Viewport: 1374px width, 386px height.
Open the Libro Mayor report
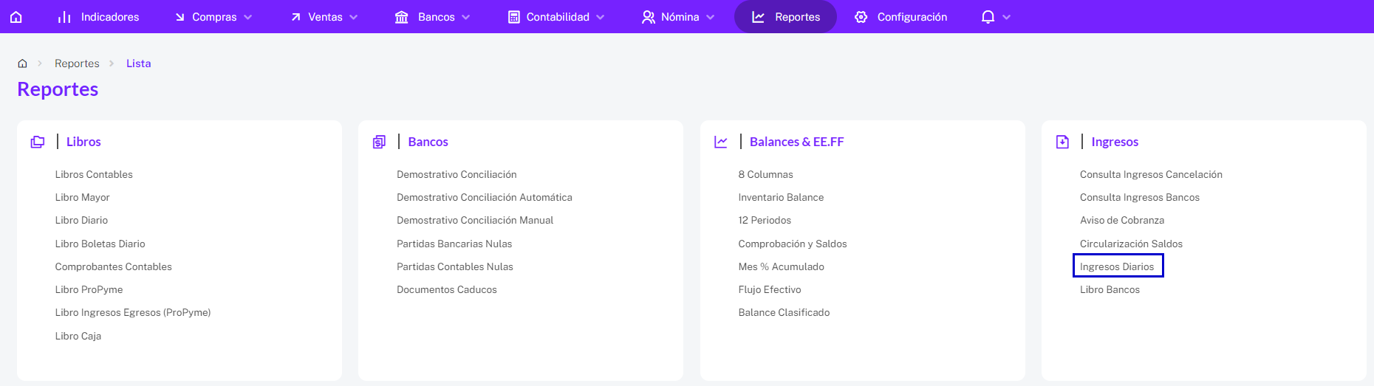pos(82,197)
